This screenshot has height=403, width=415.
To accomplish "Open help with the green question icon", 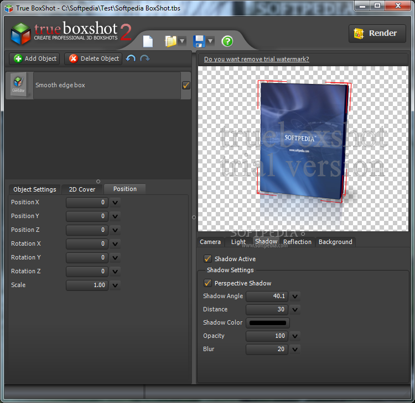I will 227,41.
